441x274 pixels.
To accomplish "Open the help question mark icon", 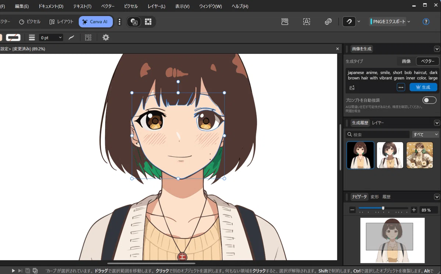I will pos(426,22).
